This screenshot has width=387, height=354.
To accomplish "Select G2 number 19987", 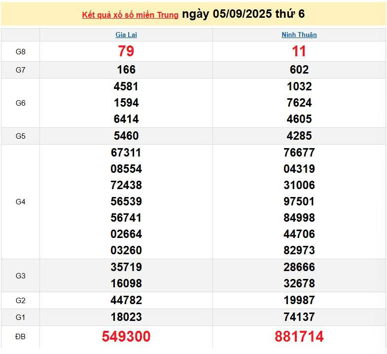I will [x=299, y=300].
